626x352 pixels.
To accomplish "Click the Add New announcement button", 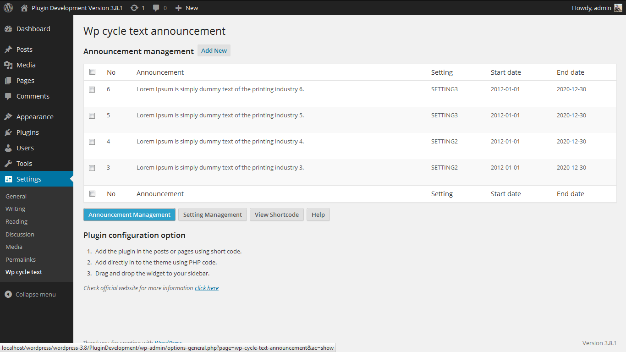I will click(214, 50).
